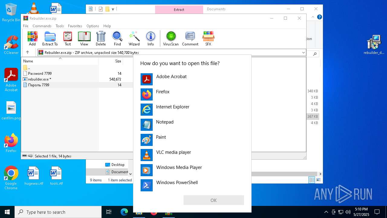The image size is (387, 218).
Task: Click the Explorer search magnifier
Action: point(315,54)
